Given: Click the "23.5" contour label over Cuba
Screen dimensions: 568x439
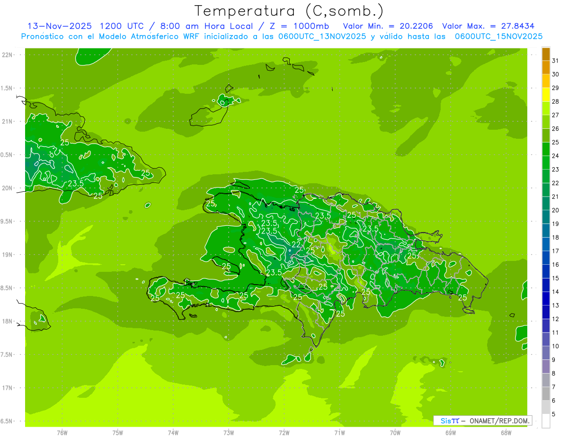Looking at the screenshot, I should pyautogui.click(x=76, y=183).
